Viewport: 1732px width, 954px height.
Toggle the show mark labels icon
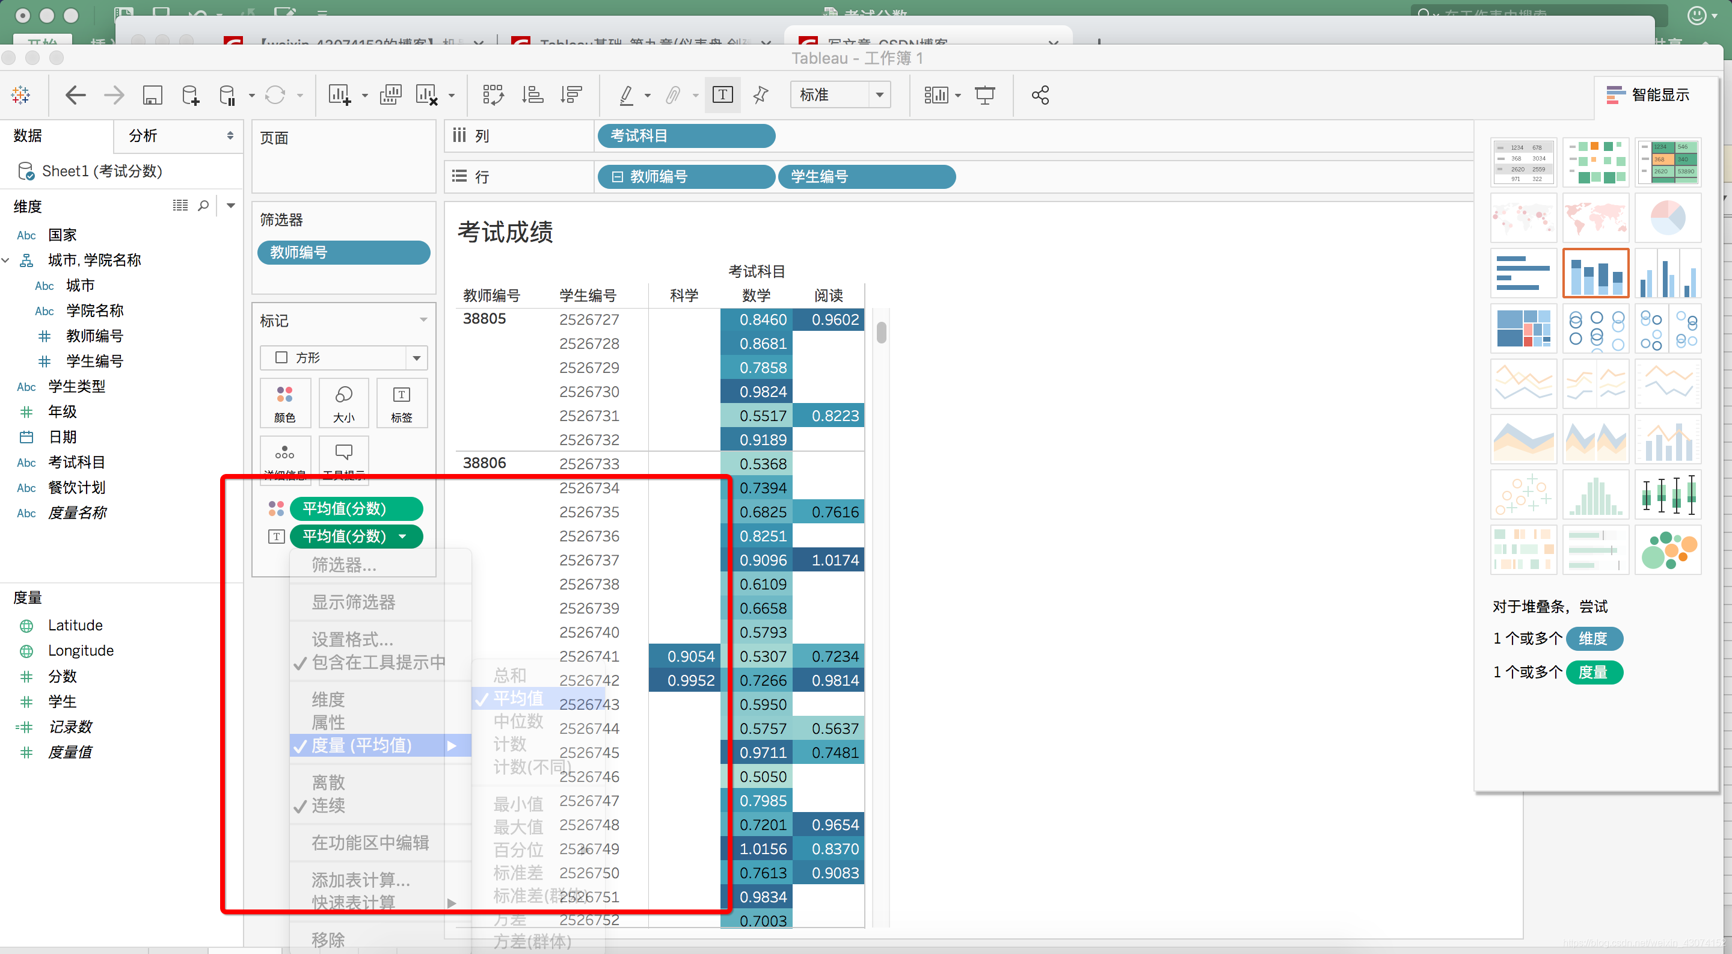pos(722,95)
